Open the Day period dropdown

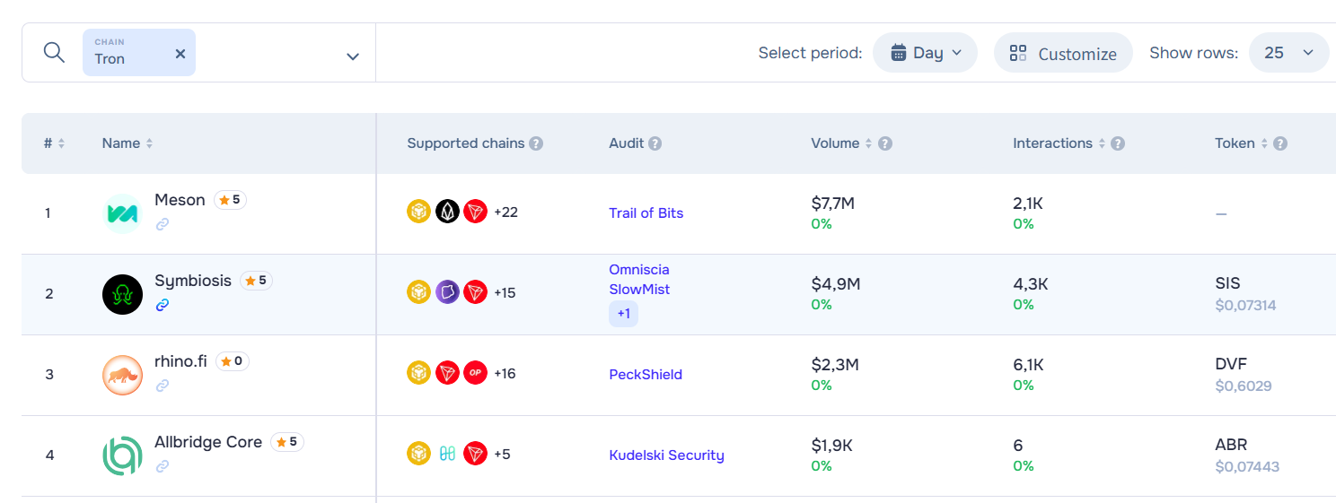click(x=925, y=53)
